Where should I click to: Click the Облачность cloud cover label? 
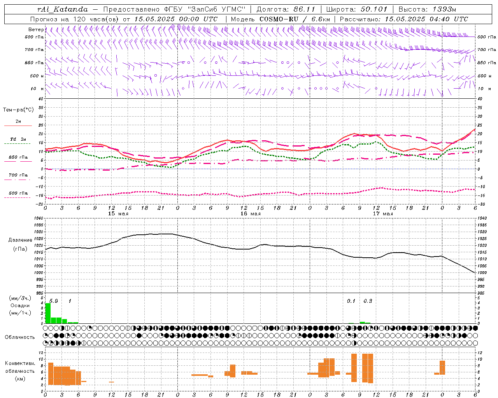point(20,337)
